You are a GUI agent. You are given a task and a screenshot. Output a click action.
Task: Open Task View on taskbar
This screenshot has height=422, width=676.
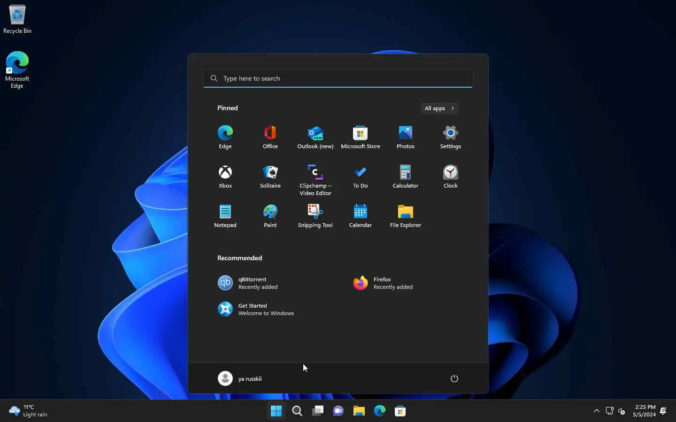[318, 411]
